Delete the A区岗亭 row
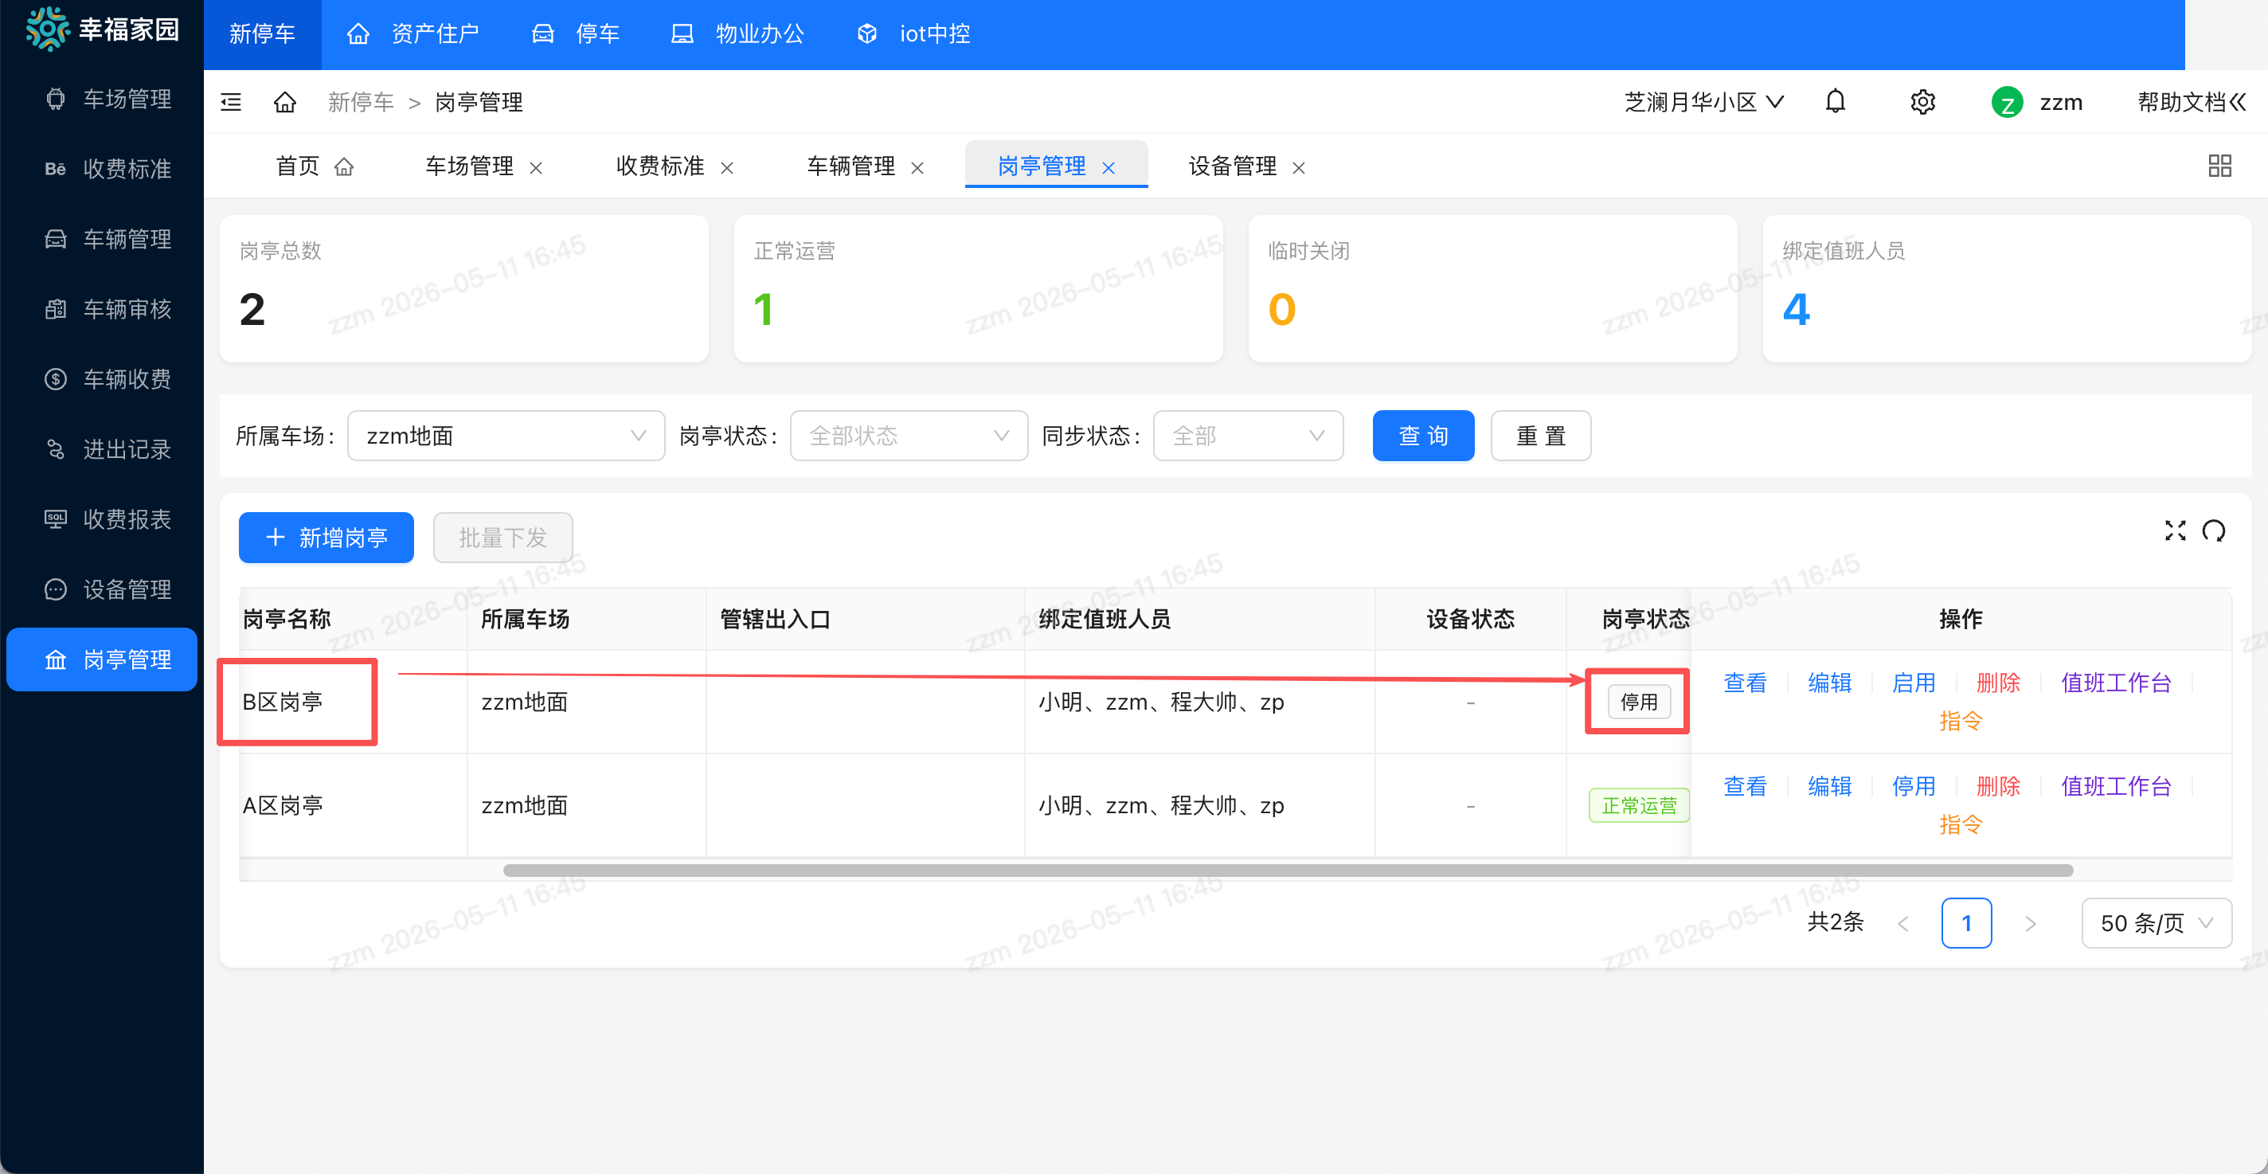The width and height of the screenshot is (2268, 1174). click(x=1998, y=785)
